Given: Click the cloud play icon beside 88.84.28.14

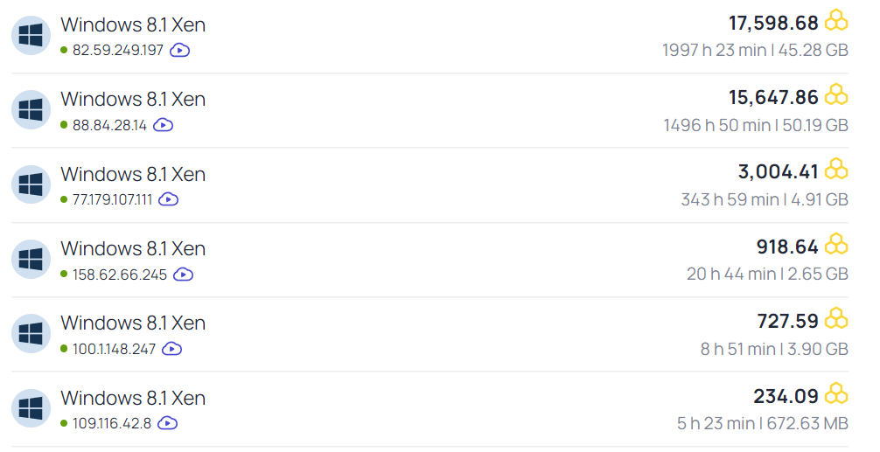Looking at the screenshot, I should [163, 125].
